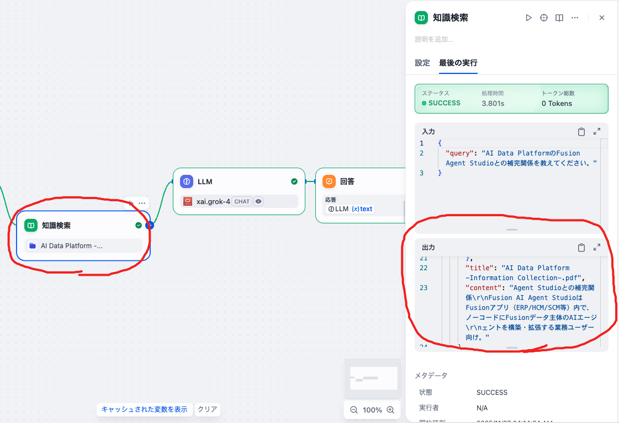This screenshot has width=619, height=423.
Task: Click the "title" key in 出力 JSON
Action: [x=480, y=268]
